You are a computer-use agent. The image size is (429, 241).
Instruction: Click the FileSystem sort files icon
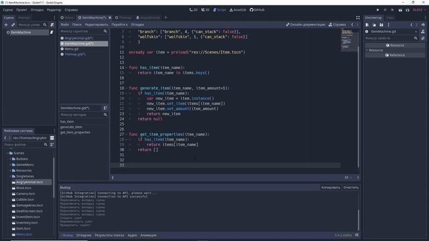(52, 145)
